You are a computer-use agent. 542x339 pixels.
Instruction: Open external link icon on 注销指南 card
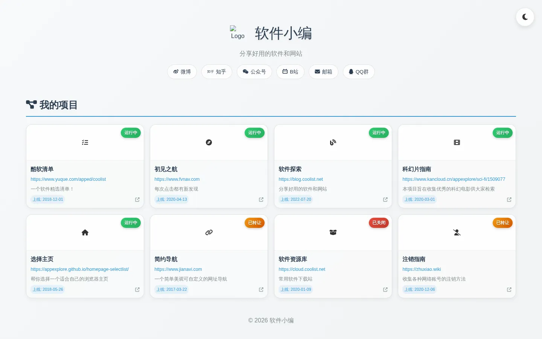pyautogui.click(x=509, y=290)
